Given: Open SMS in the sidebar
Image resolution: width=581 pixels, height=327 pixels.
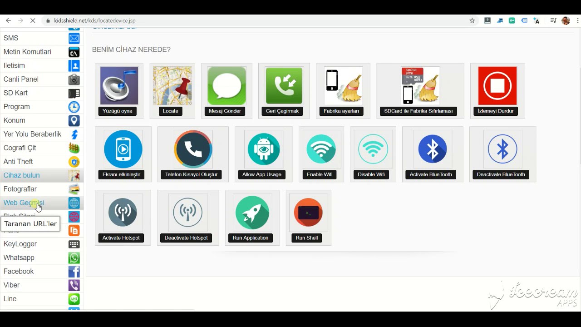Looking at the screenshot, I should pyautogui.click(x=42, y=38).
